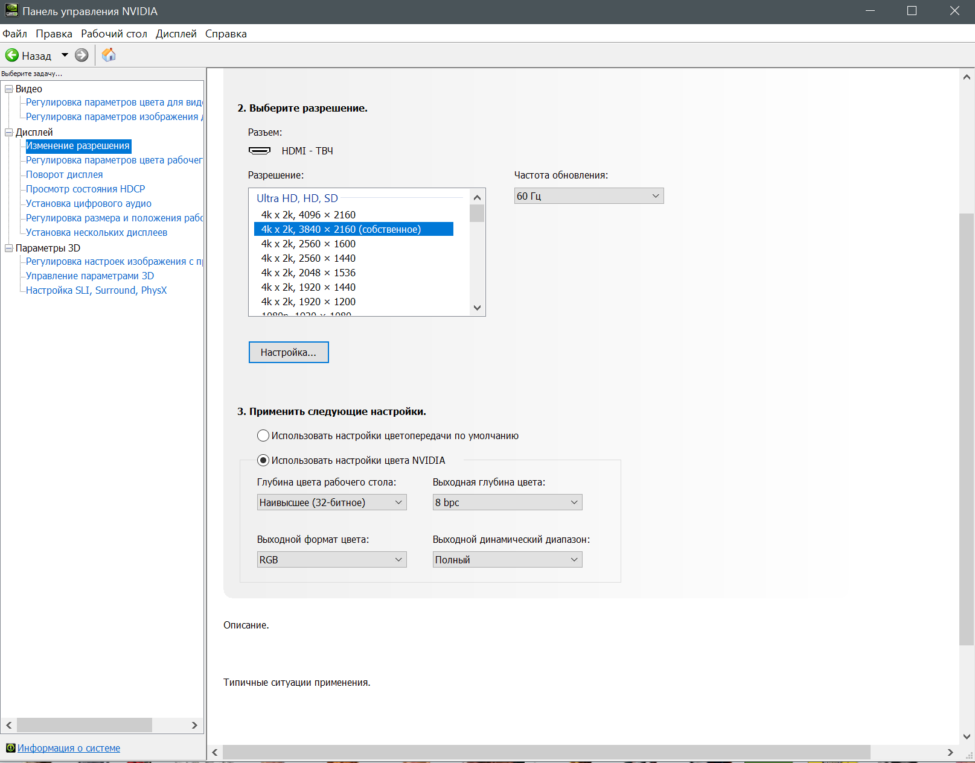Click task tree horizontal scrollbar thumb

[x=85, y=725]
